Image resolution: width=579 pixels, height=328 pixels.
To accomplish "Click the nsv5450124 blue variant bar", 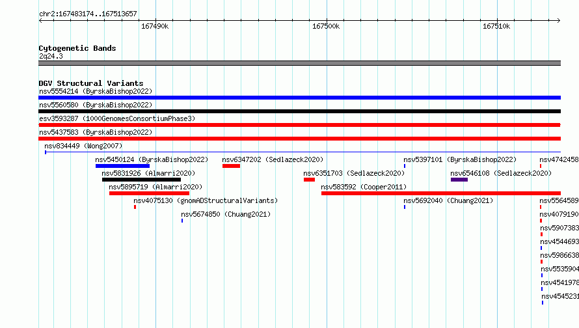I will pos(122,166).
